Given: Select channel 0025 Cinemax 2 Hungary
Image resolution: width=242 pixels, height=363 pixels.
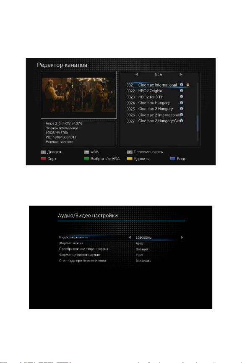Looking at the screenshot, I should [x=154, y=109].
